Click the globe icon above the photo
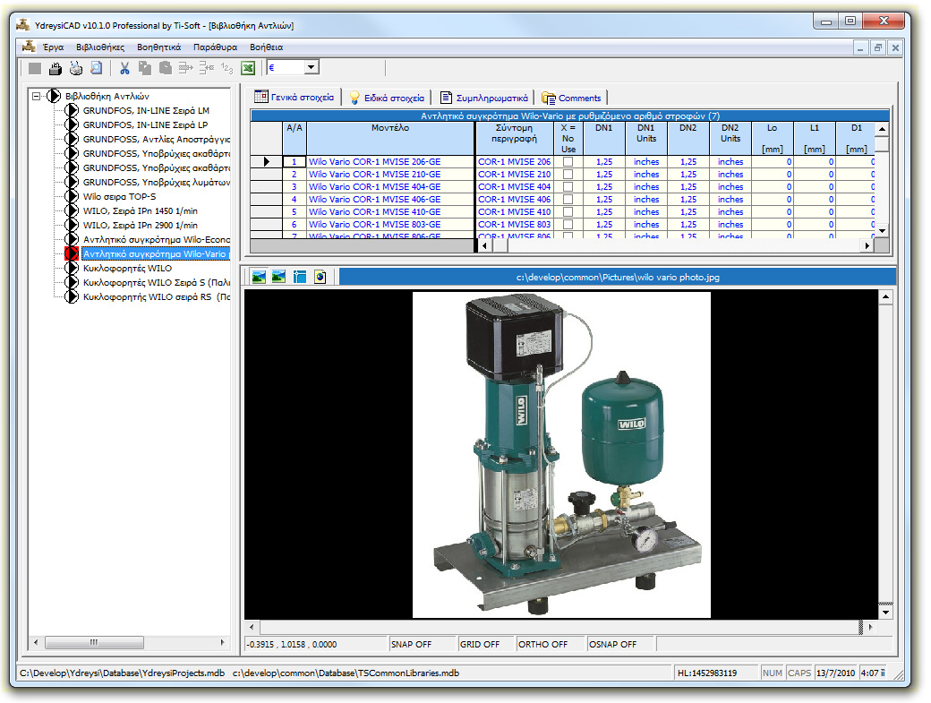The height and width of the screenshot is (703, 931). 320,276
